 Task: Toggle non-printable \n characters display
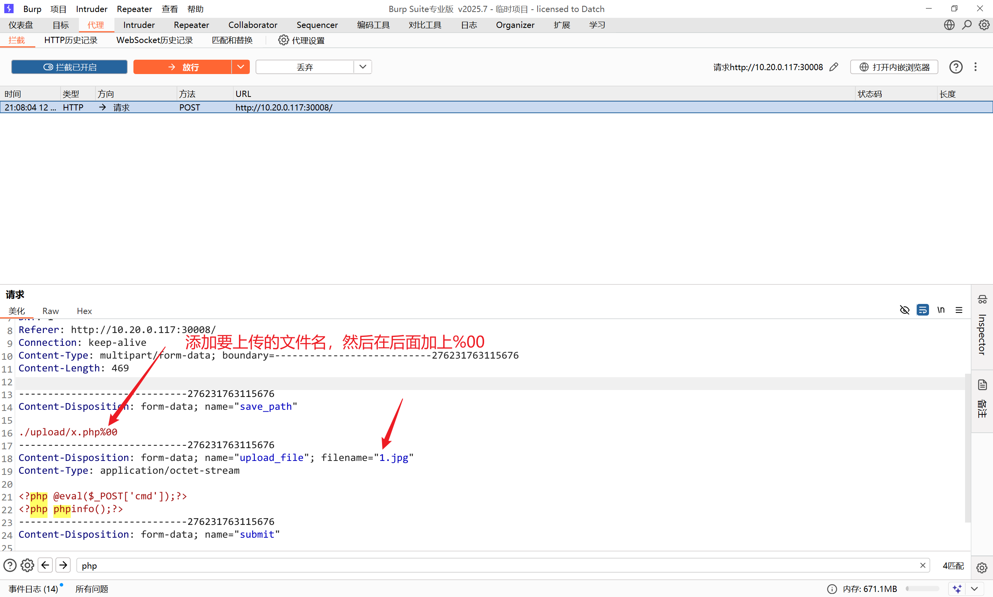(x=941, y=310)
